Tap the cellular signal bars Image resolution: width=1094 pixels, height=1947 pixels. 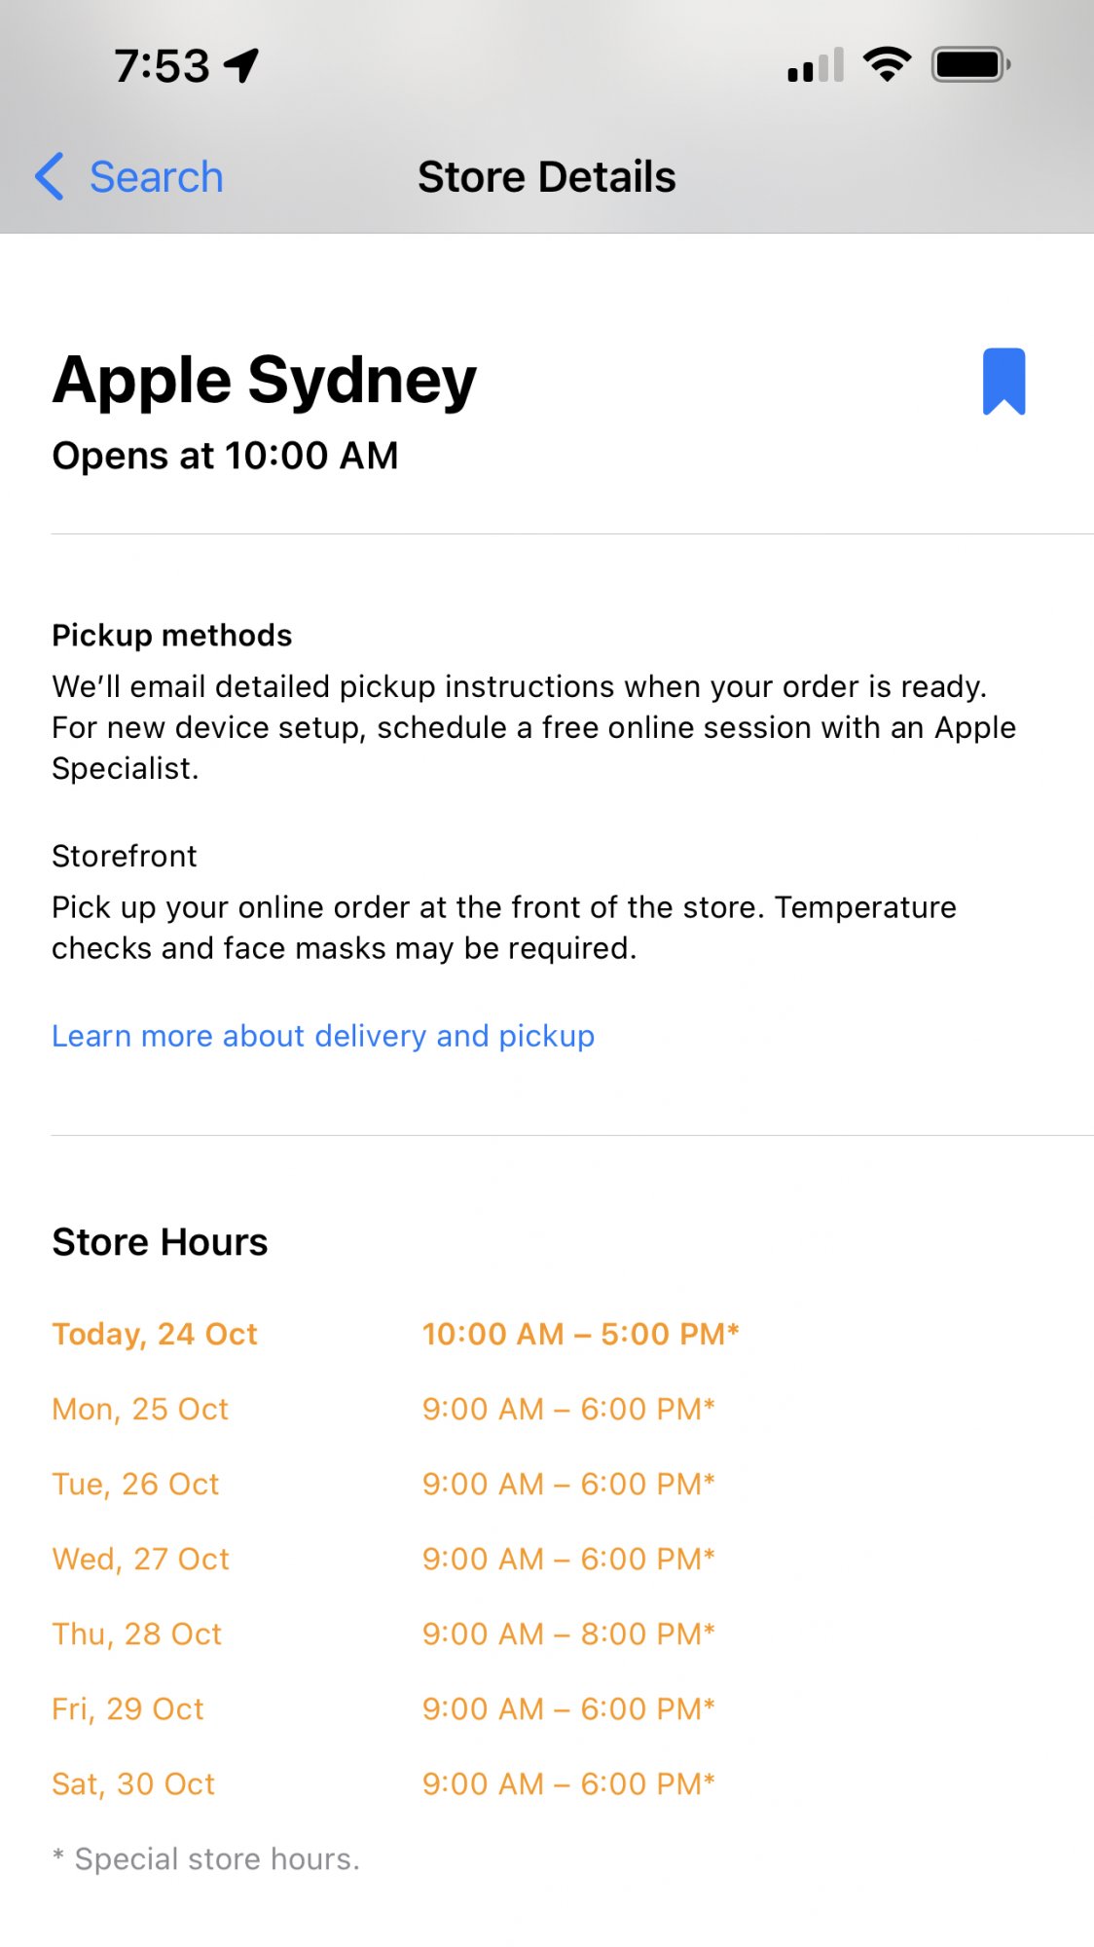pos(816,66)
